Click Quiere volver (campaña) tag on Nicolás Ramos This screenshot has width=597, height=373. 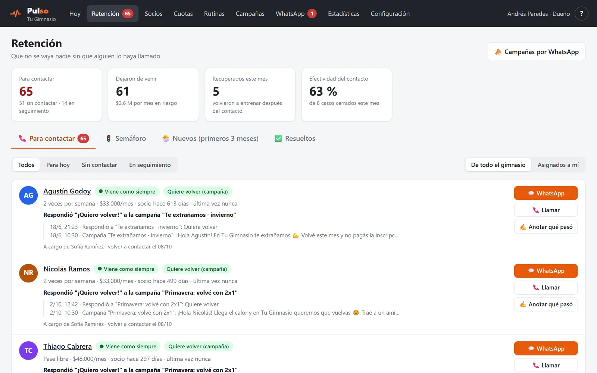197,269
